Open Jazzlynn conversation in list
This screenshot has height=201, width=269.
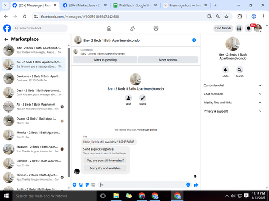tap(33, 149)
